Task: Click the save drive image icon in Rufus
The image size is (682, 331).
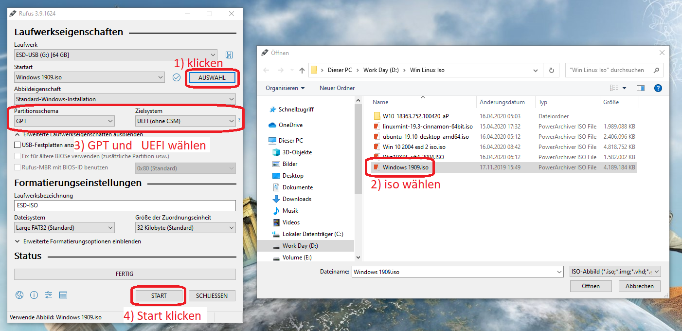Action: 229,55
